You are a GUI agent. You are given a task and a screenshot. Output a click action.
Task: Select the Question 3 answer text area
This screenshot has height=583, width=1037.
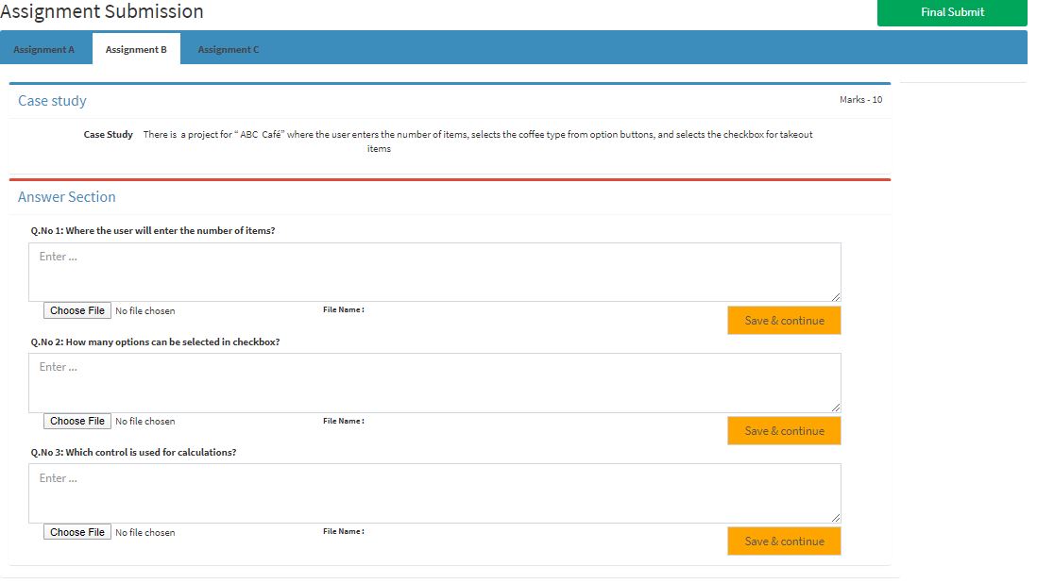[434, 492]
